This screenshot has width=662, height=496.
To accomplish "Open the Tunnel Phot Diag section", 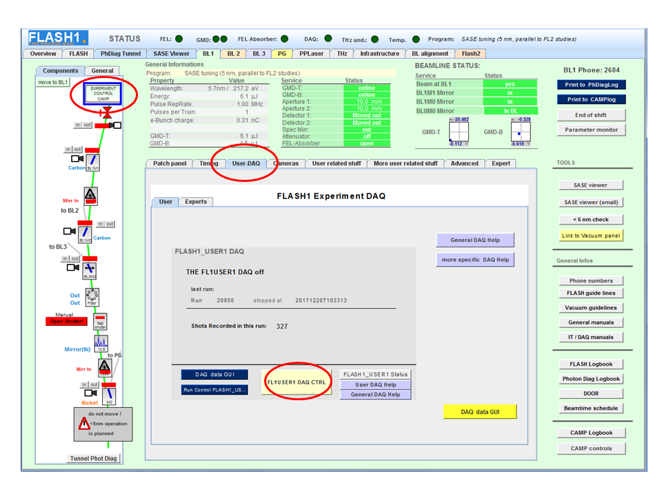I will [x=94, y=457].
